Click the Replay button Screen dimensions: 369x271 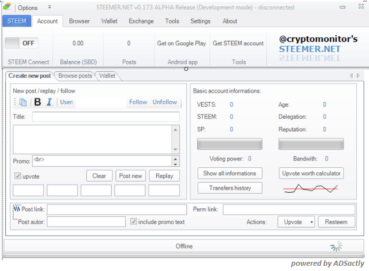point(164,176)
